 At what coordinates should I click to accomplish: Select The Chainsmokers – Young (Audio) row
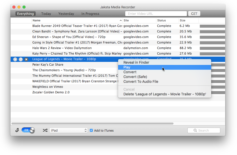(64, 70)
